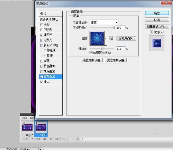Toggle the 与图层链接 checkbox

(x=91, y=53)
